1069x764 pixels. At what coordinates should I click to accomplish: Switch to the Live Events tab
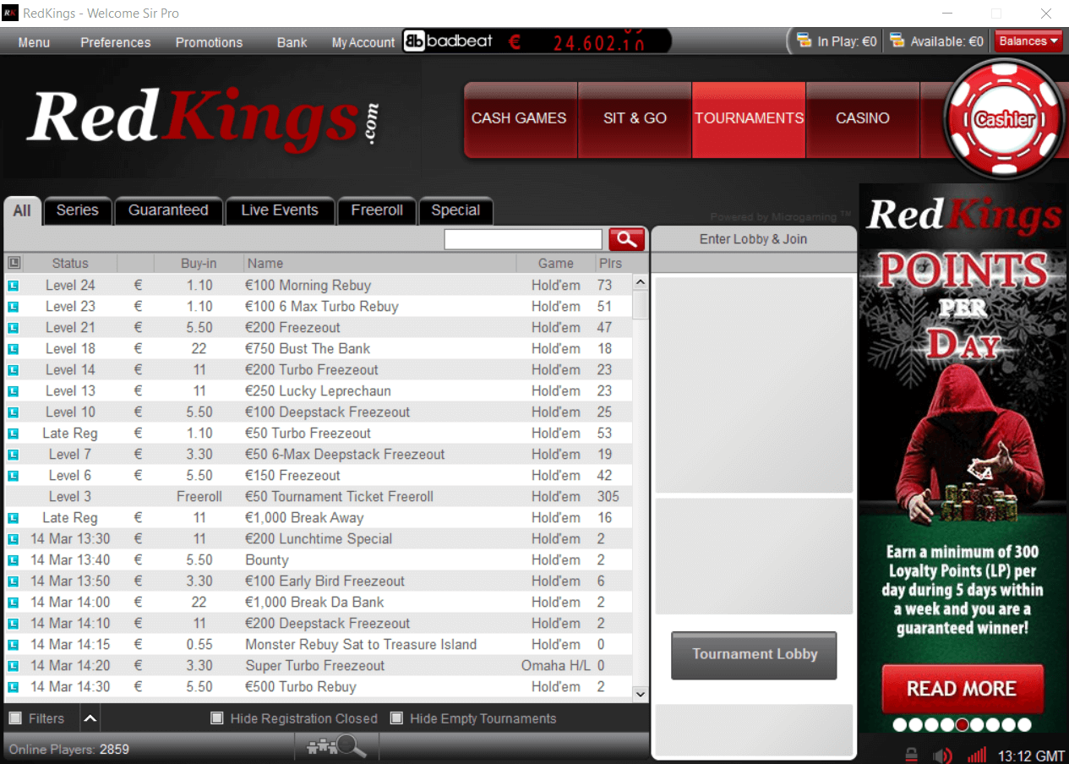coord(280,210)
